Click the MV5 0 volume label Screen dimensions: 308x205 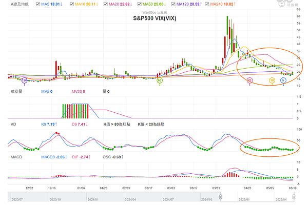[47, 91]
